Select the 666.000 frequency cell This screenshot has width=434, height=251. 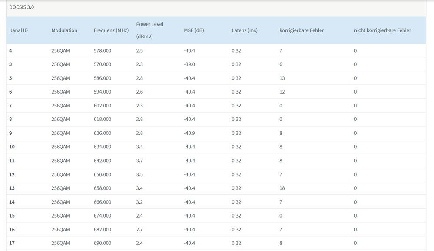point(103,202)
